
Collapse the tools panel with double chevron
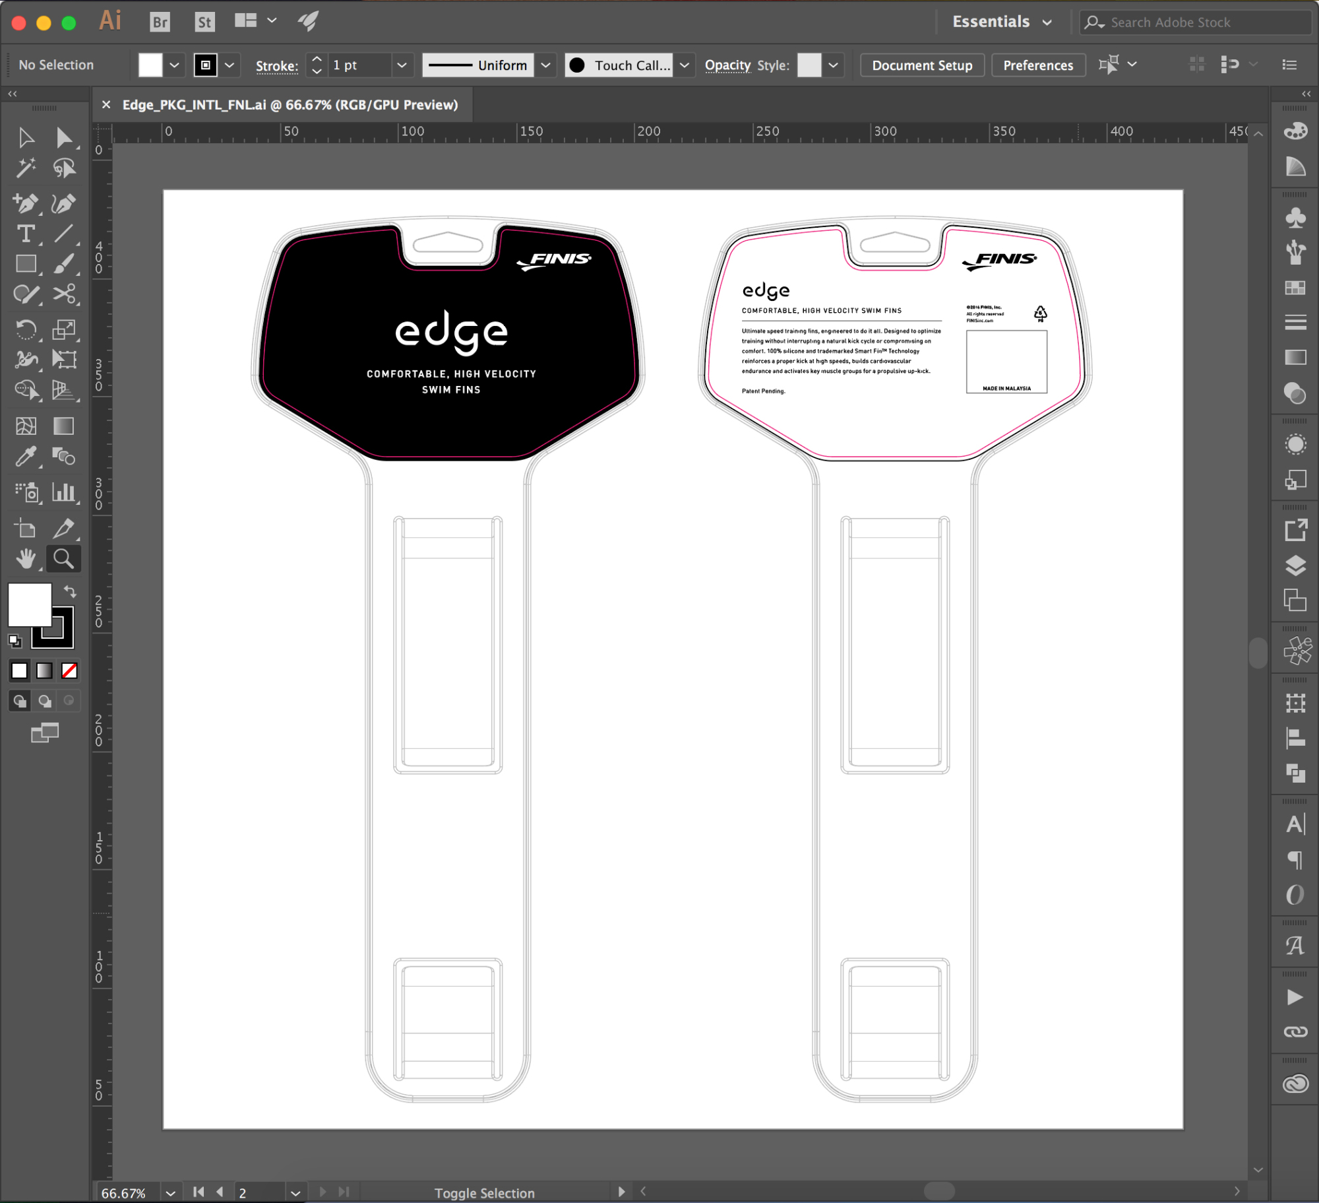13,94
